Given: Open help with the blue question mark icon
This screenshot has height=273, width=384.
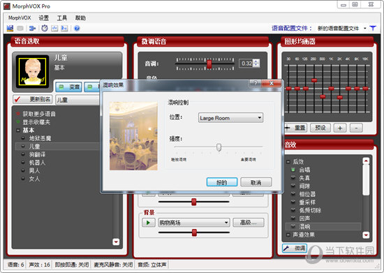Looking at the screenshot, I should coord(77,29).
